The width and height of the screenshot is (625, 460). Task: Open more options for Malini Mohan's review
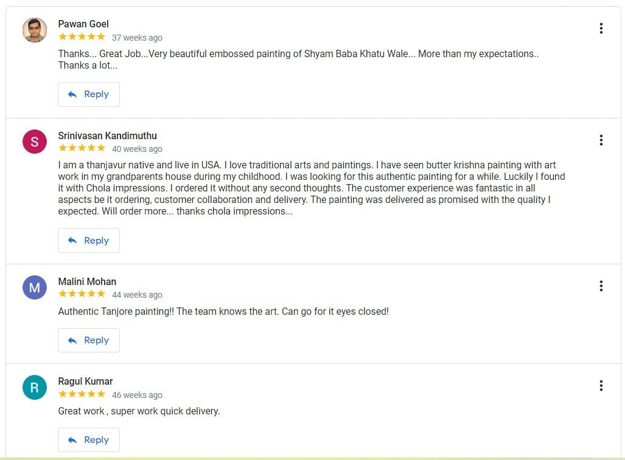click(x=601, y=286)
